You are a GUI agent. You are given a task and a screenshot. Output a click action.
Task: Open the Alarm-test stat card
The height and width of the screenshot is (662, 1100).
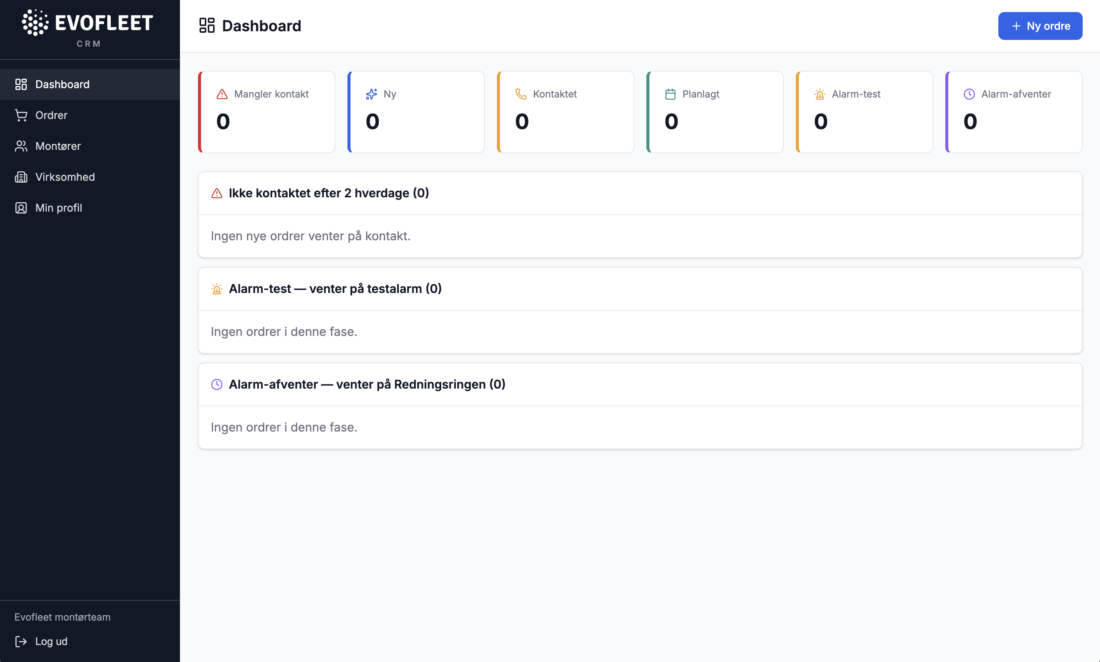point(864,112)
